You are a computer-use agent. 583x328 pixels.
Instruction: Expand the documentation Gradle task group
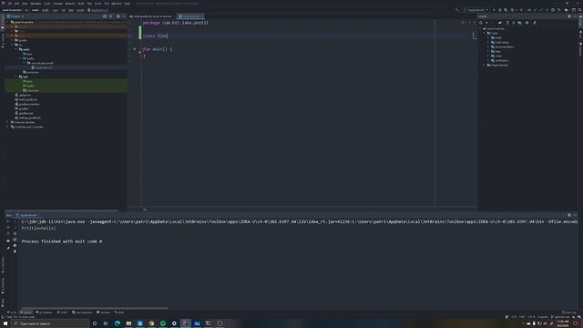[x=488, y=46]
